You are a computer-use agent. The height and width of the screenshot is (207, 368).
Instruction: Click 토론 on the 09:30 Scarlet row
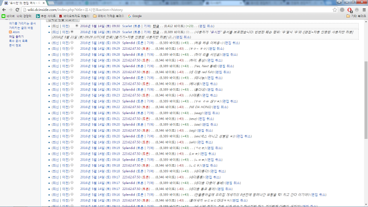[137, 26]
